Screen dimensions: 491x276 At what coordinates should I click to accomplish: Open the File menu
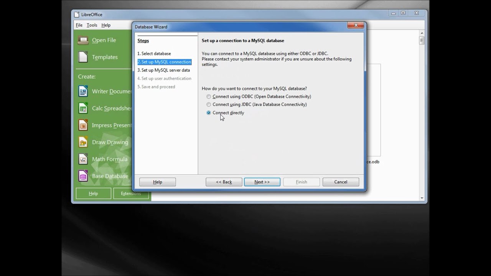pos(79,25)
